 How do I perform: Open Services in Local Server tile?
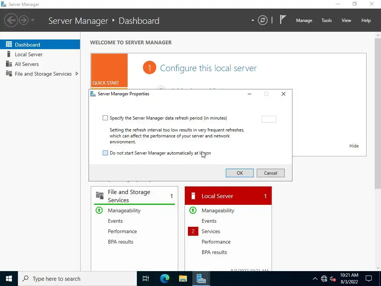pos(211,231)
